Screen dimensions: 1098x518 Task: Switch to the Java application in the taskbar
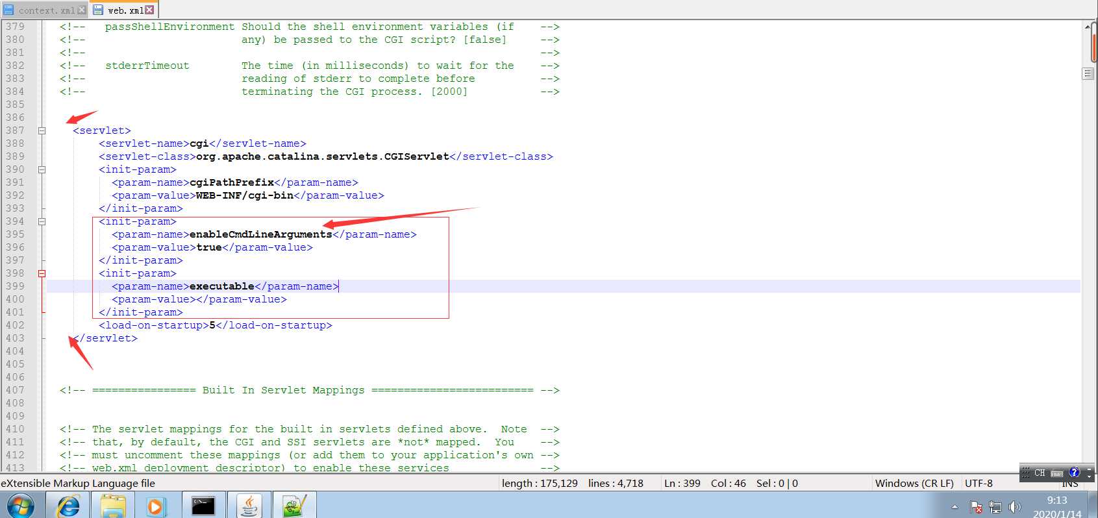coord(249,505)
